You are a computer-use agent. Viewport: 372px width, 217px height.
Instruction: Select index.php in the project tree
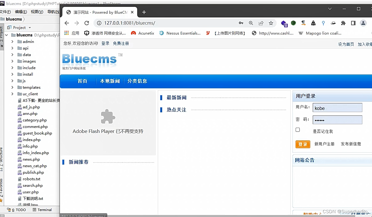click(x=31, y=140)
